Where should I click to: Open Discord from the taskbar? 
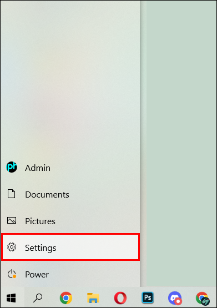pyautogui.click(x=175, y=298)
